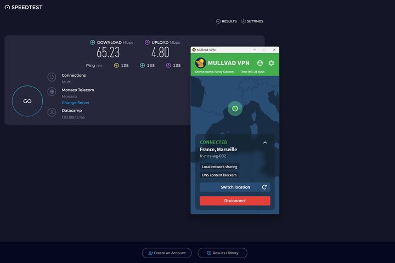Close the Mullvad VPN window
Viewport: 395px width, 263px height.
coord(274,50)
